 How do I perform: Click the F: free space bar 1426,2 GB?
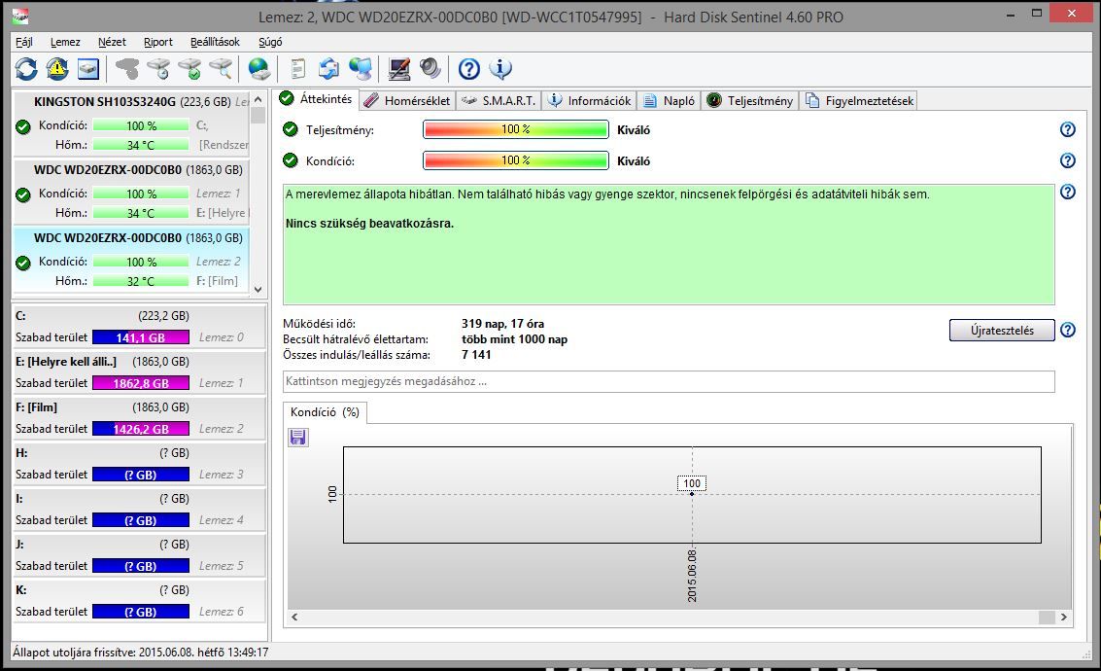(x=141, y=429)
